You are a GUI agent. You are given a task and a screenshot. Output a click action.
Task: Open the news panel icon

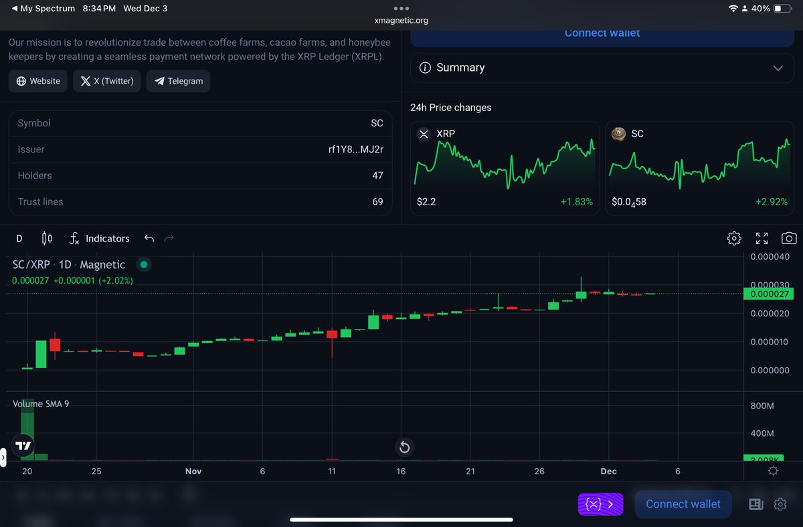pos(756,504)
